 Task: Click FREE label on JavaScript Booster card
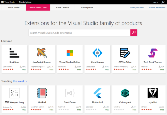point(51,69)
